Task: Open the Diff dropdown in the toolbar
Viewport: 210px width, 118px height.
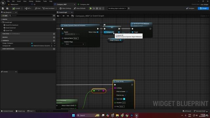Action: pos(28,9)
